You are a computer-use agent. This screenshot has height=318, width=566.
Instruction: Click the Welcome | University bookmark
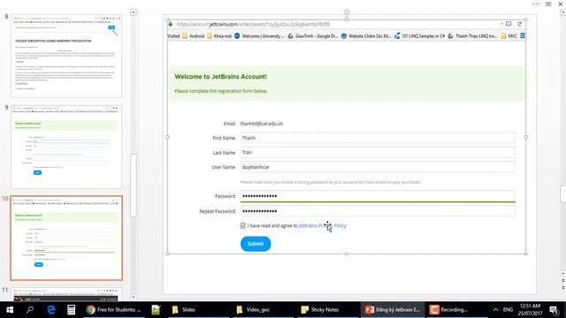(x=259, y=36)
